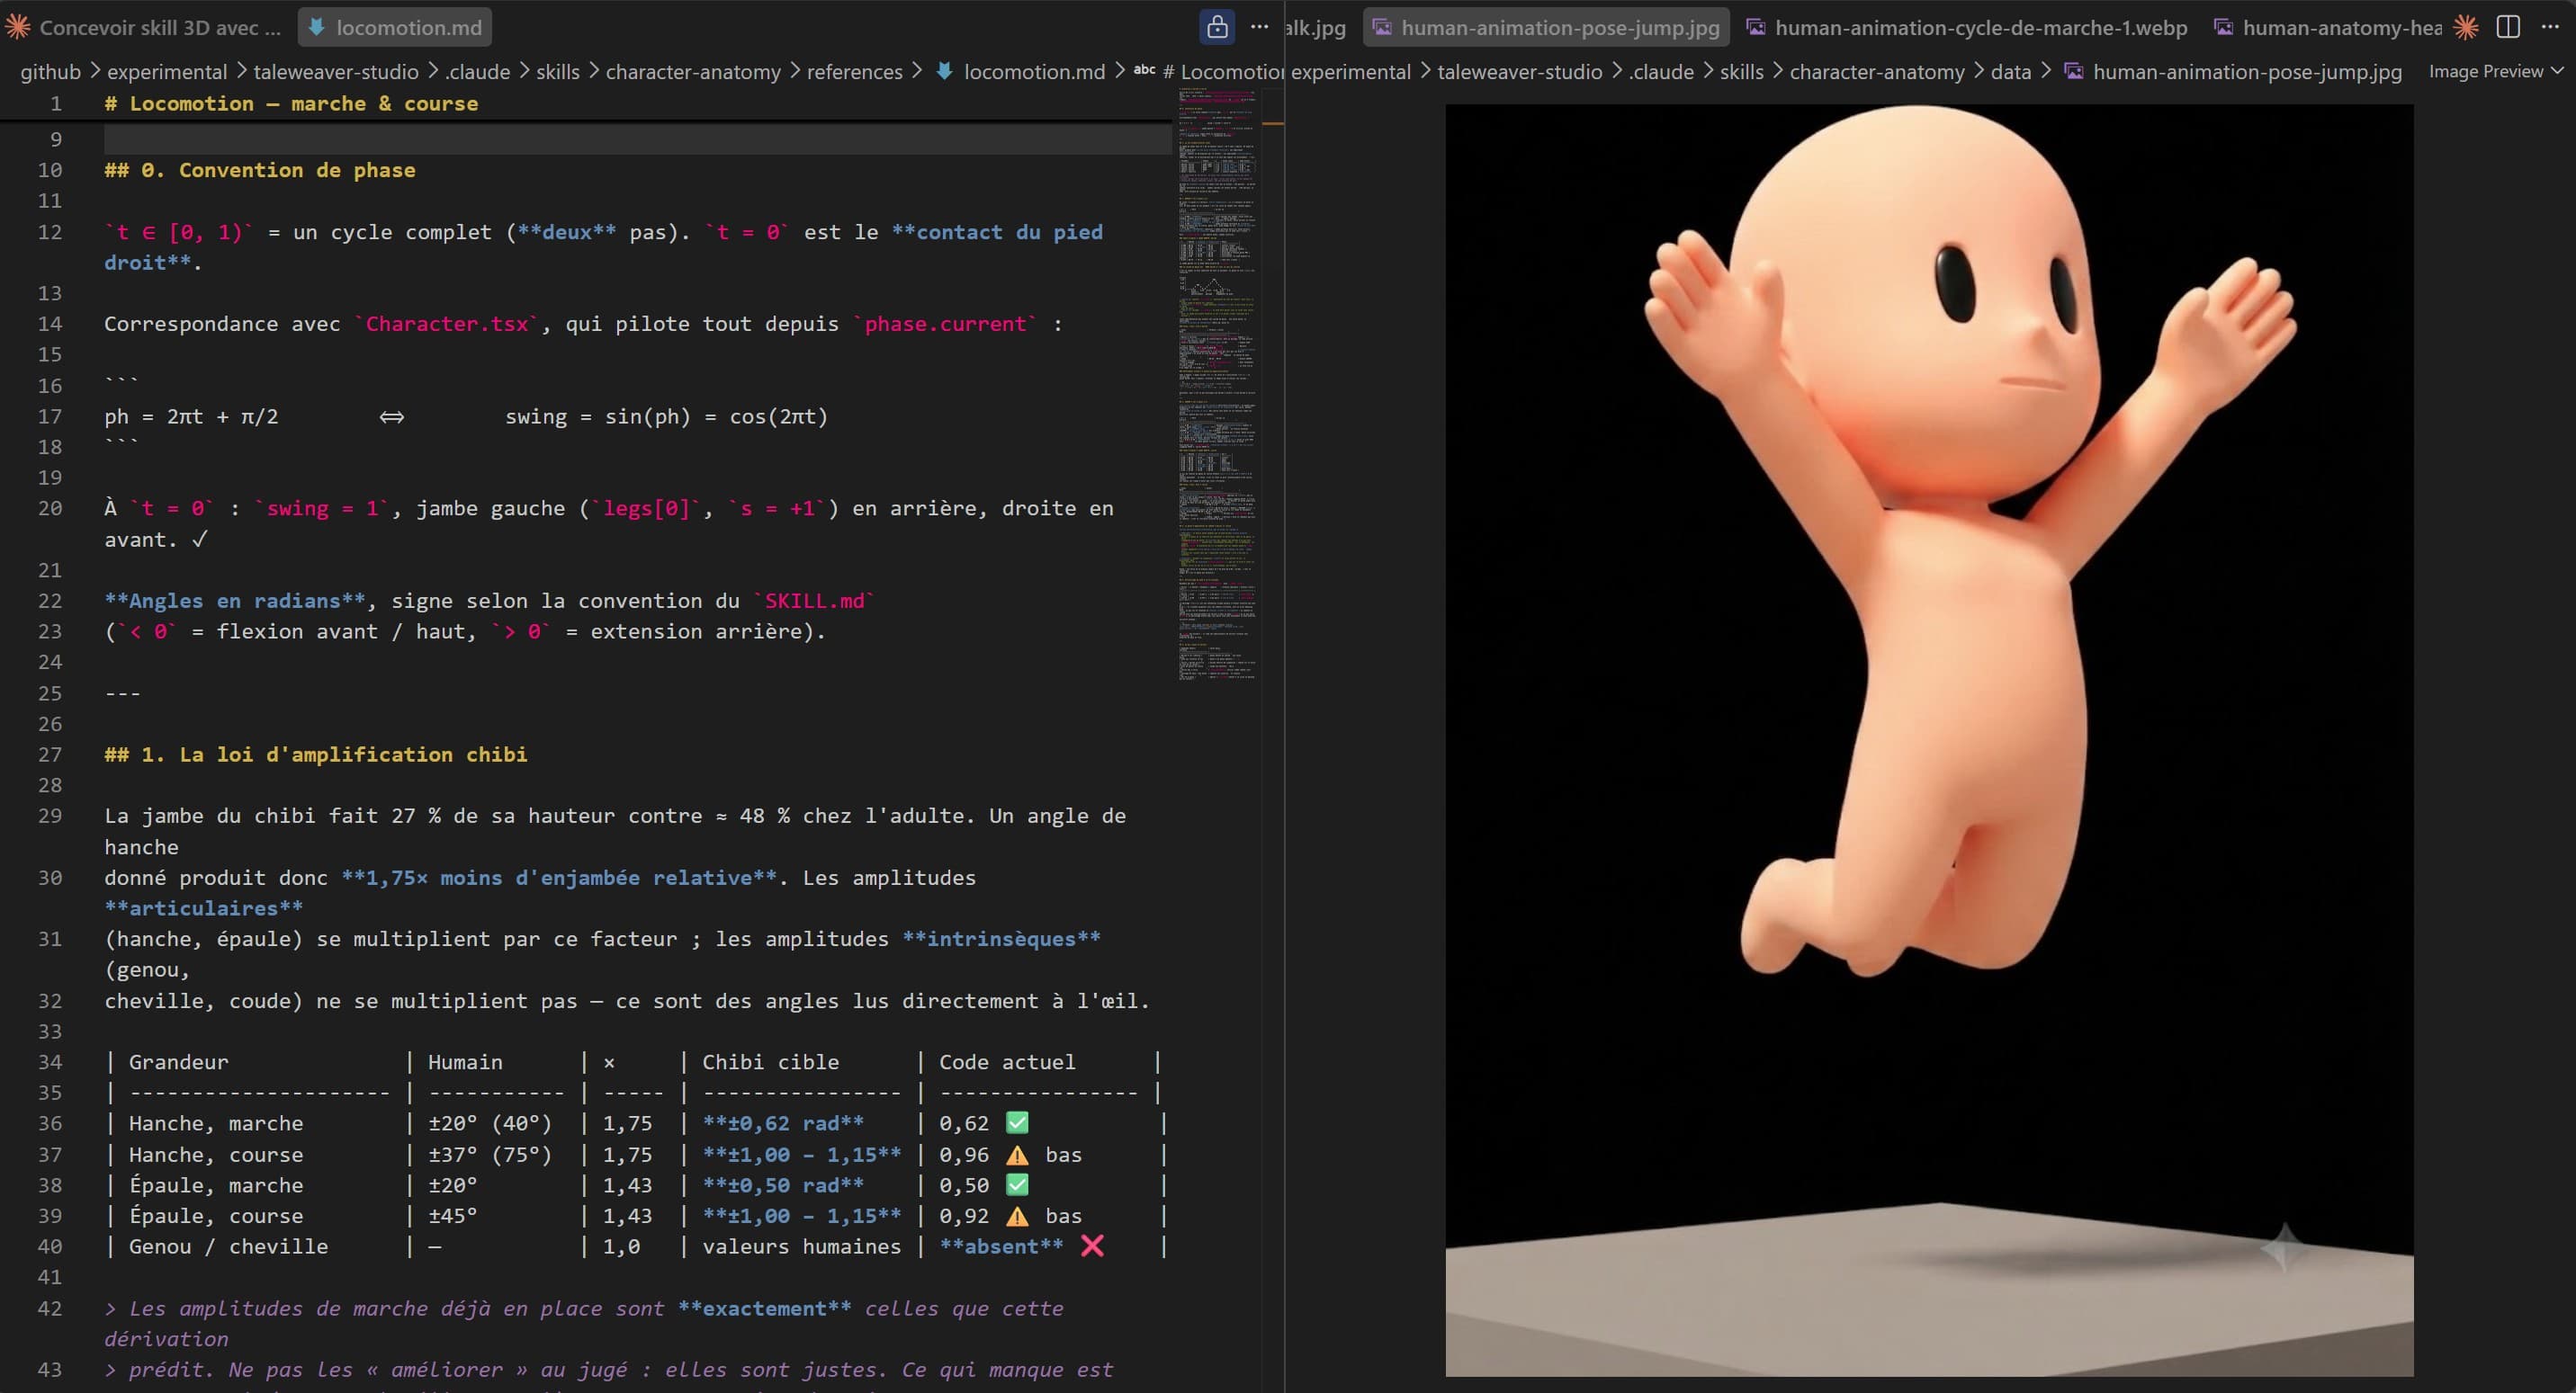The image size is (2576, 1393).
Task: Click the '±0,50 rad' chibi target value
Action: click(783, 1185)
